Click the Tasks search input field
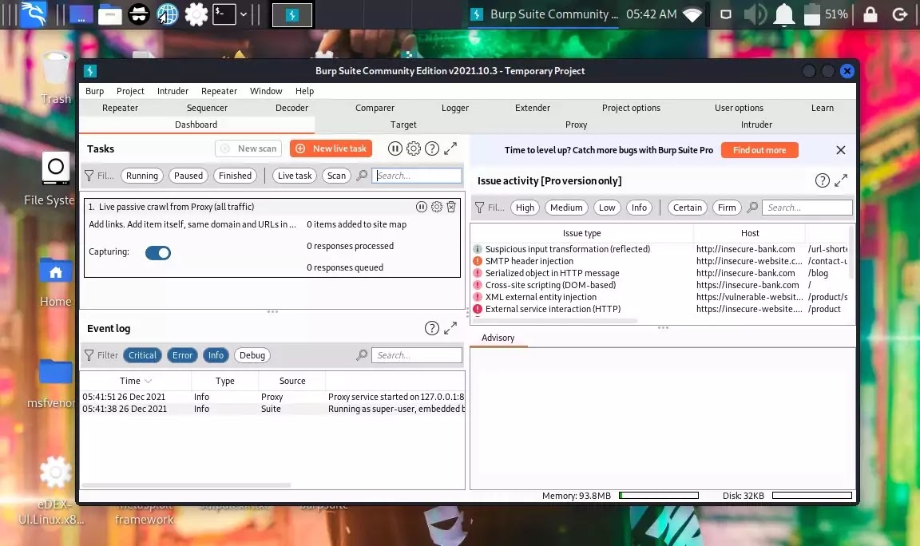Screen dimensions: 920x546 tap(417, 176)
